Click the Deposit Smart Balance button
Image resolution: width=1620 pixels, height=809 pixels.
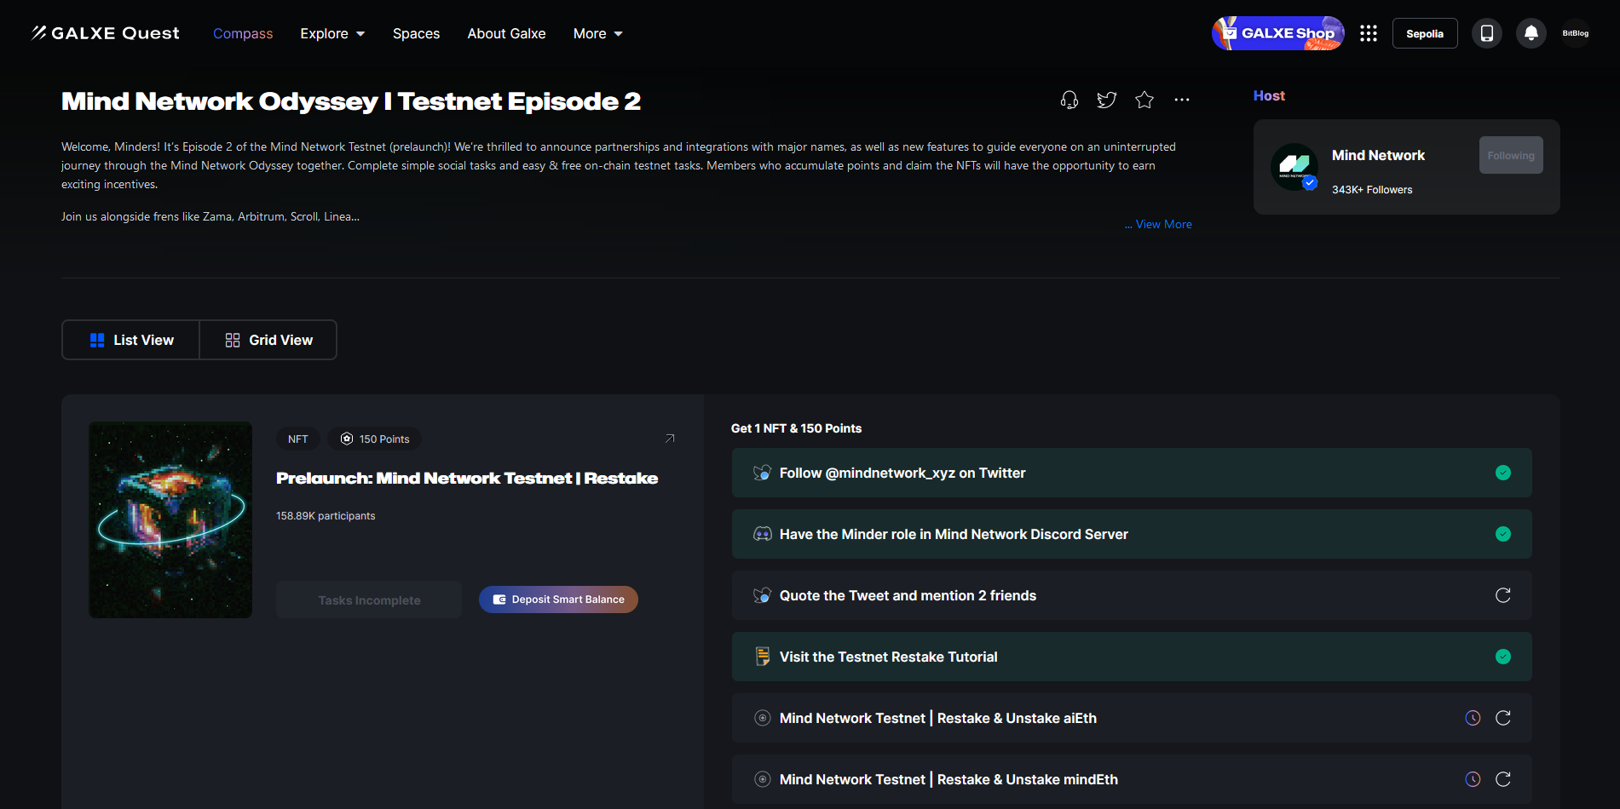click(558, 600)
